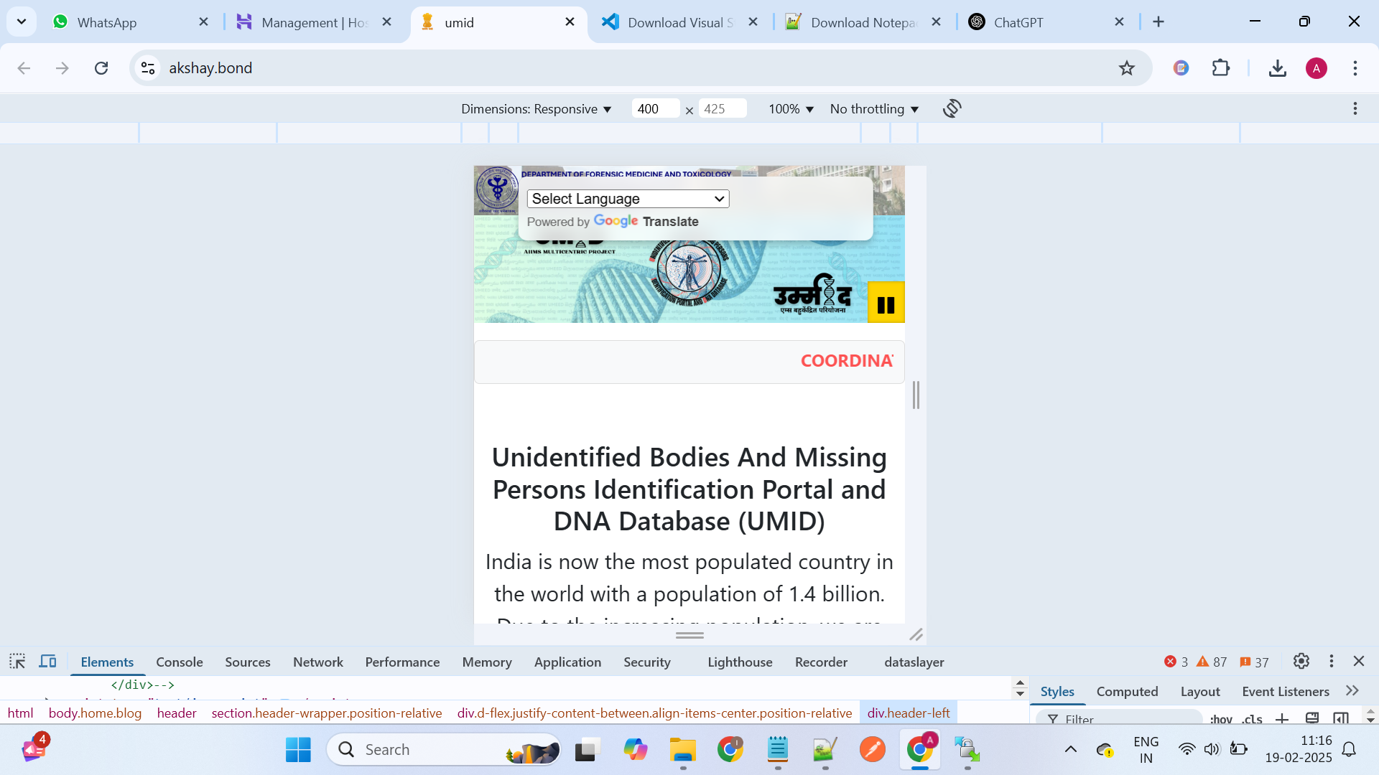Image resolution: width=1379 pixels, height=775 pixels.
Task: Open the Memory tab
Action: click(x=487, y=662)
